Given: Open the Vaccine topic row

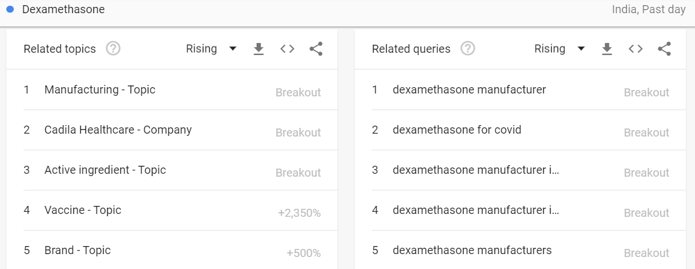Looking at the screenshot, I should pos(83,210).
